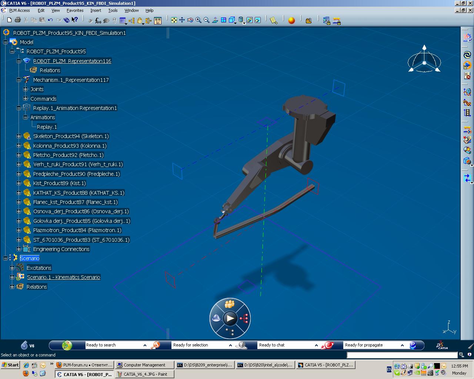Viewport: 474px width, 379px height.
Task: Switch to Computer Management taskbar button
Action: [x=144, y=365]
